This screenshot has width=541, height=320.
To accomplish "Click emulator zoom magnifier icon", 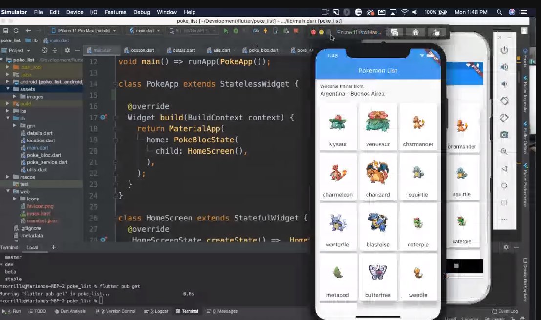I will coord(504,152).
